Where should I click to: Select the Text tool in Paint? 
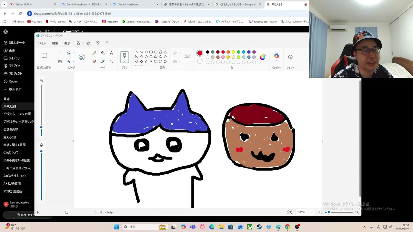coord(111,53)
